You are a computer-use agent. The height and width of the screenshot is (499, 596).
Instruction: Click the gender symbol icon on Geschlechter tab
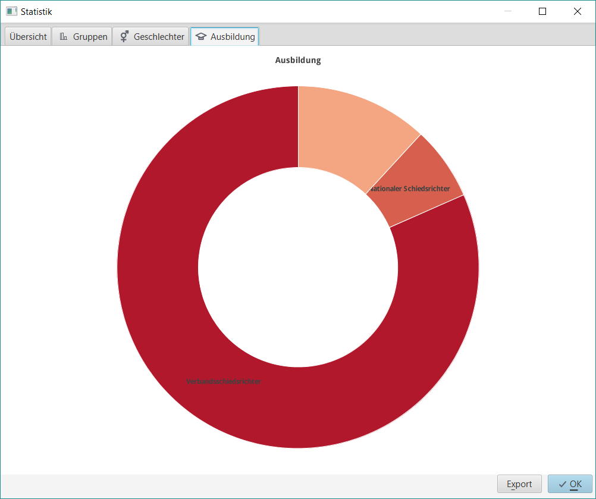click(x=124, y=36)
